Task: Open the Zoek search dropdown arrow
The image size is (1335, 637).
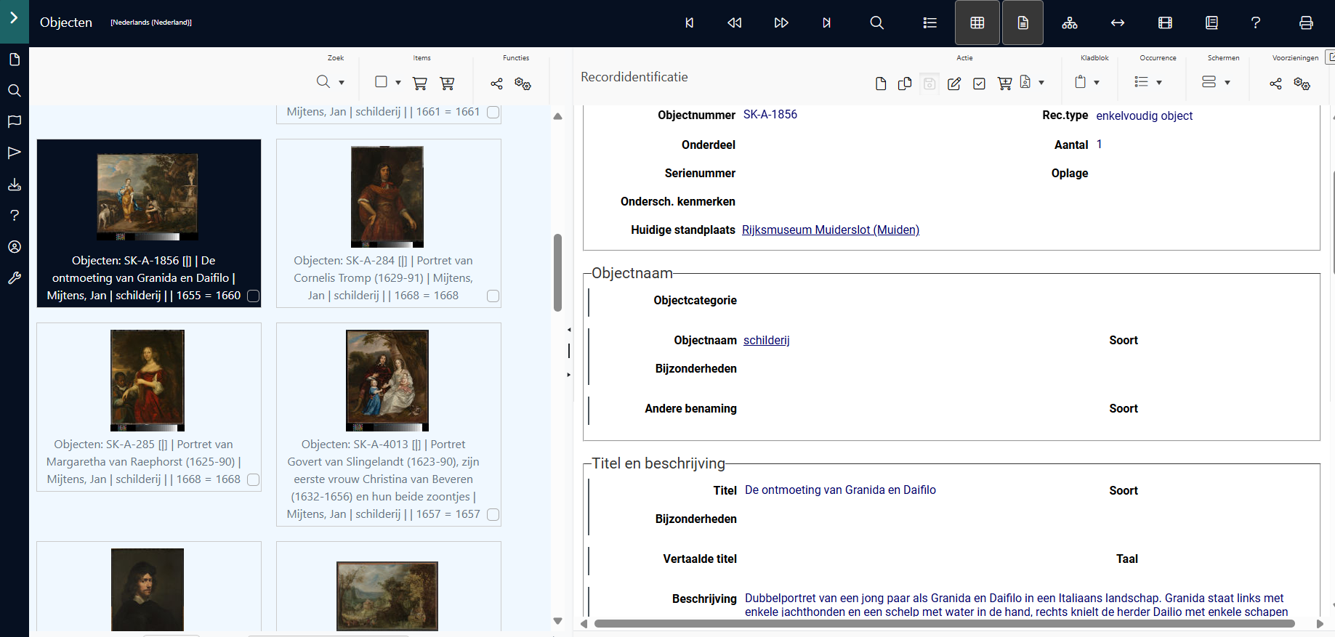Action: tap(342, 83)
